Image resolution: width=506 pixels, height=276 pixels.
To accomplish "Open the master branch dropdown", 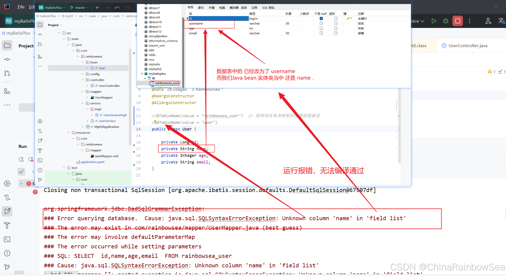I will pos(79,8).
